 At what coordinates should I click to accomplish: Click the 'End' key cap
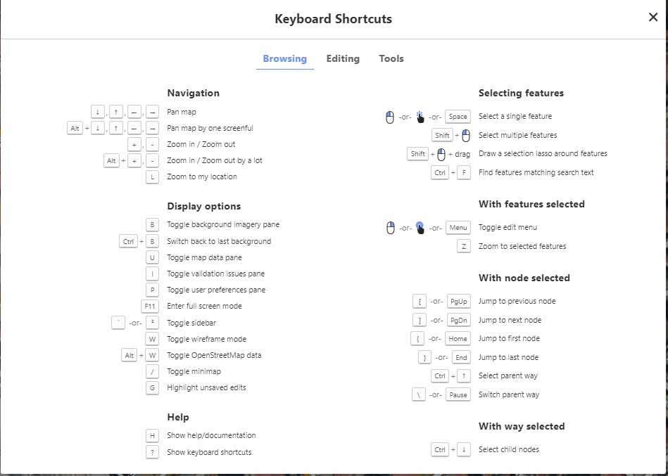[x=461, y=358]
